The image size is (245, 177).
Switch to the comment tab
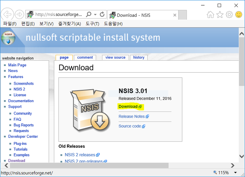(x=85, y=57)
